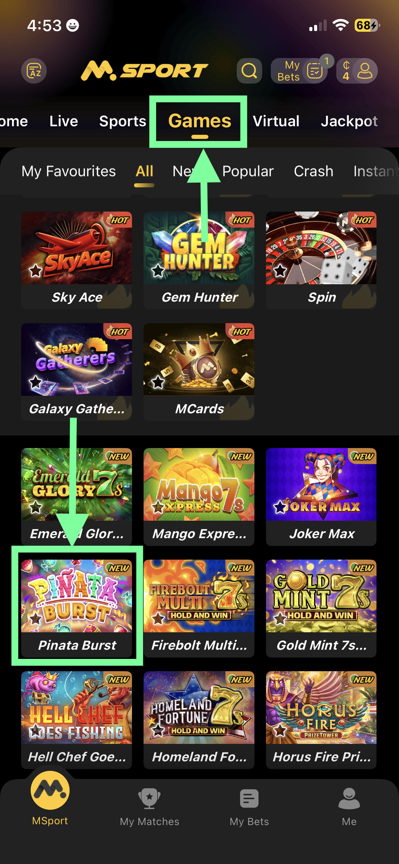Open the A-Z sports list icon
This screenshot has height=864, width=399.
[34, 71]
